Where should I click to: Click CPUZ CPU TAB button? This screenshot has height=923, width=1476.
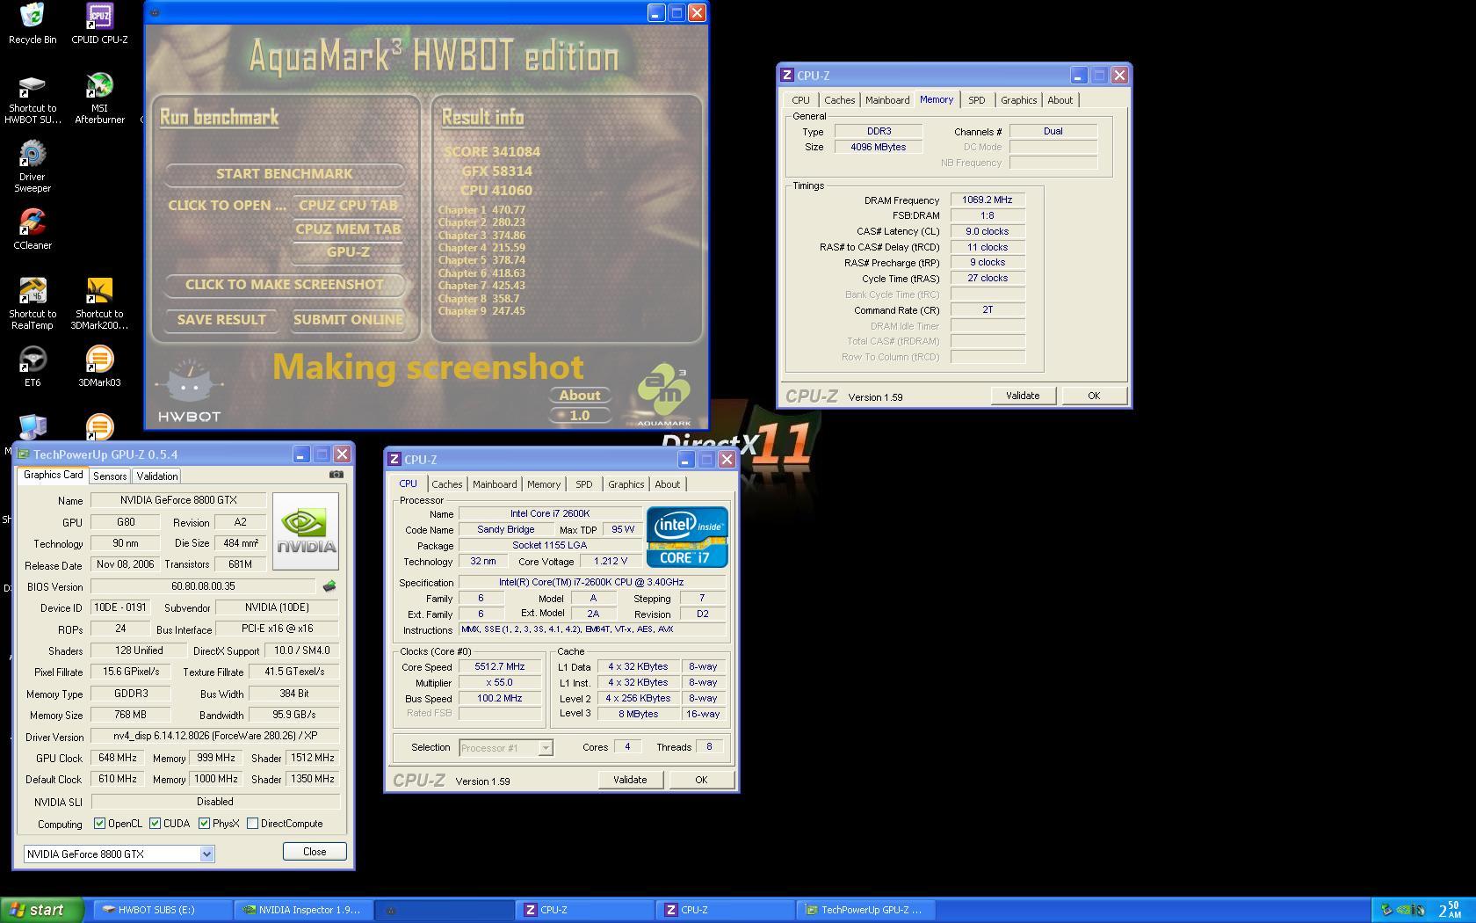[x=348, y=206]
